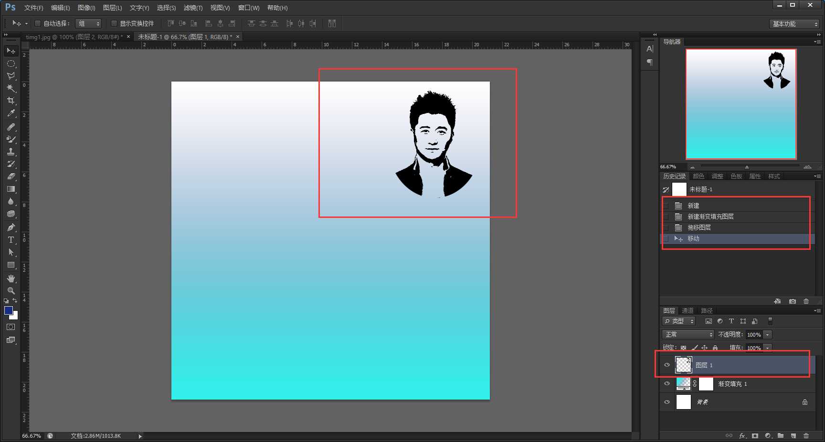Select the Horizontal Type tool
Image resolution: width=825 pixels, height=442 pixels.
pos(11,240)
